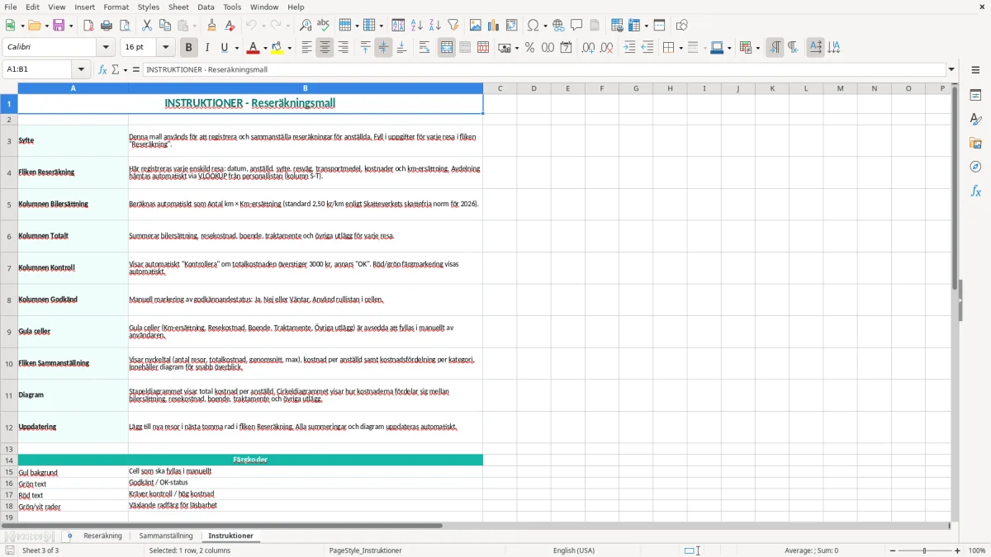
Task: Click PageStyle_Instruktioner in status bar
Action: click(365, 550)
